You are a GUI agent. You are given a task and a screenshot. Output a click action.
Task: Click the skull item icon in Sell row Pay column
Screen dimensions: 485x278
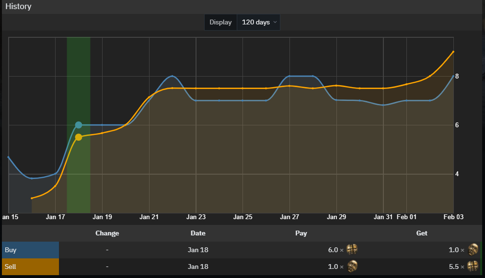[x=352, y=266]
